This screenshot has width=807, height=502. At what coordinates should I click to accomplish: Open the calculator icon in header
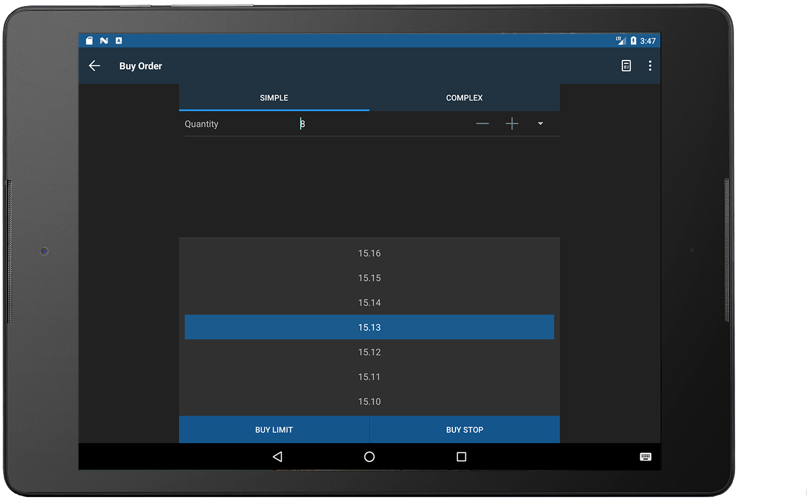[x=626, y=66]
